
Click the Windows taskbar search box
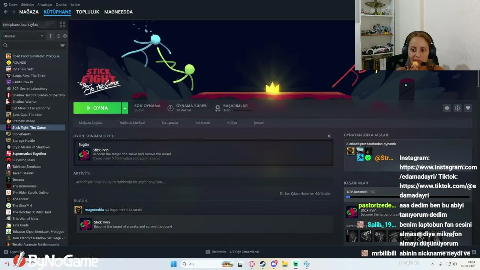[207, 264]
